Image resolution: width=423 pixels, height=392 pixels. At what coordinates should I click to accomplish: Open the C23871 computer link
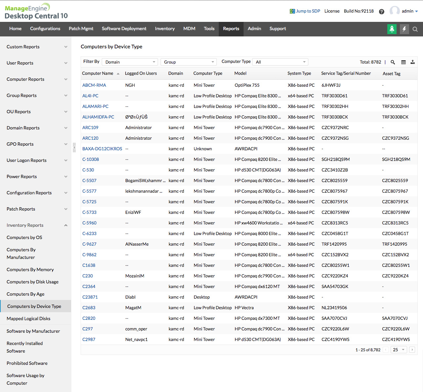click(90, 297)
